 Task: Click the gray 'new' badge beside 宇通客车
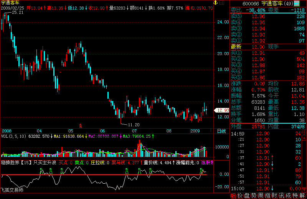[297, 3]
